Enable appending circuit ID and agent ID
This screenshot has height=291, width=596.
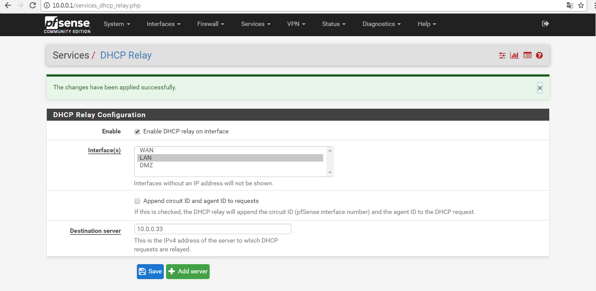tap(137, 201)
